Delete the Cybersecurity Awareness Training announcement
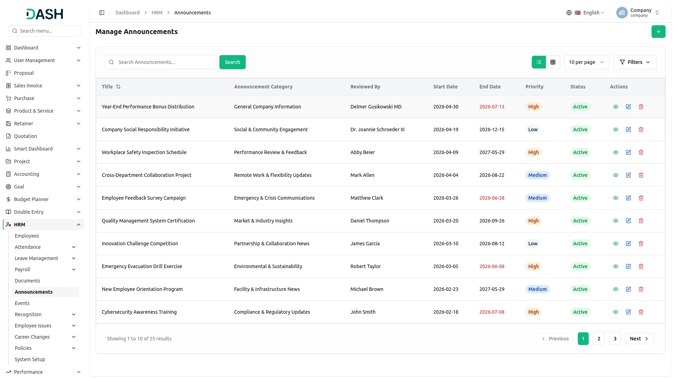Image resolution: width=674 pixels, height=379 pixels. tap(641, 312)
